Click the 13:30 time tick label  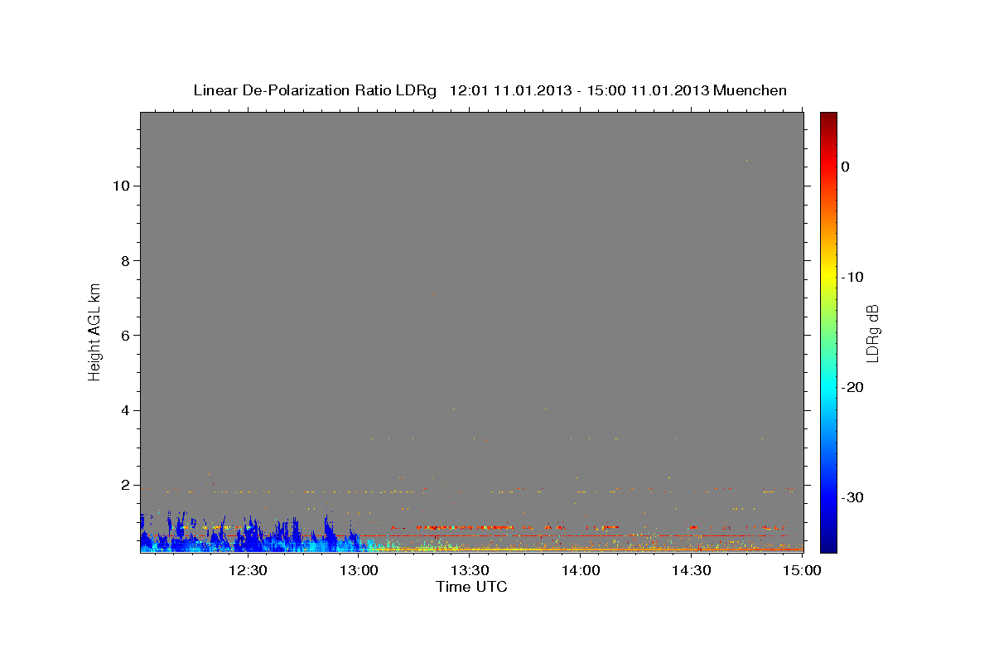coord(470,570)
